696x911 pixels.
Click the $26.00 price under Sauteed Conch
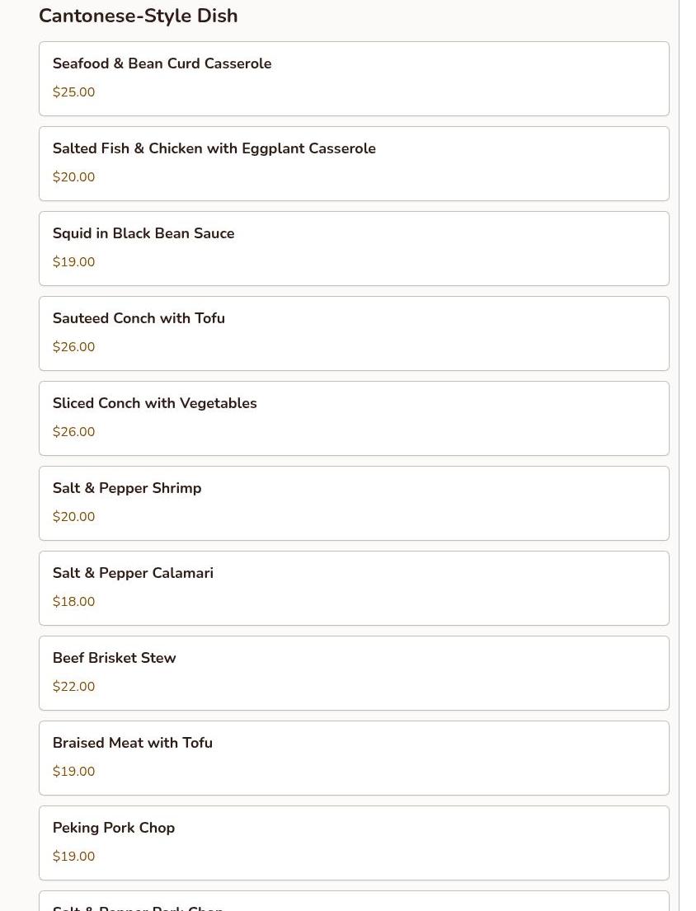[x=73, y=346]
